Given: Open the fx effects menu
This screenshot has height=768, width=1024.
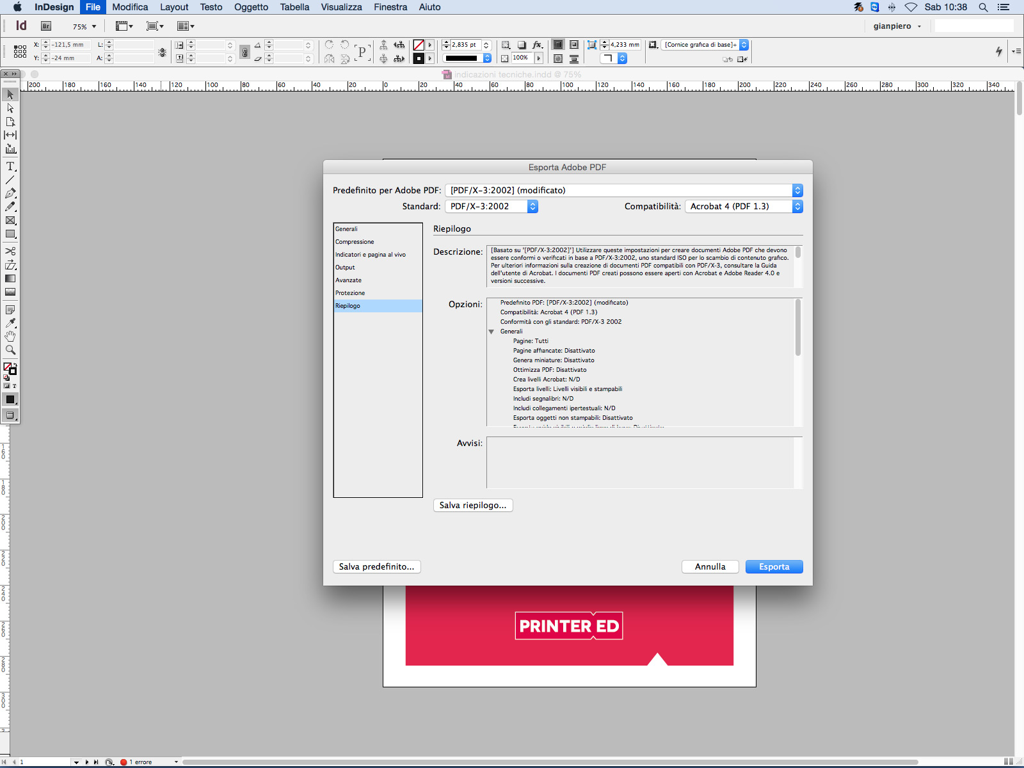Looking at the screenshot, I should [538, 45].
